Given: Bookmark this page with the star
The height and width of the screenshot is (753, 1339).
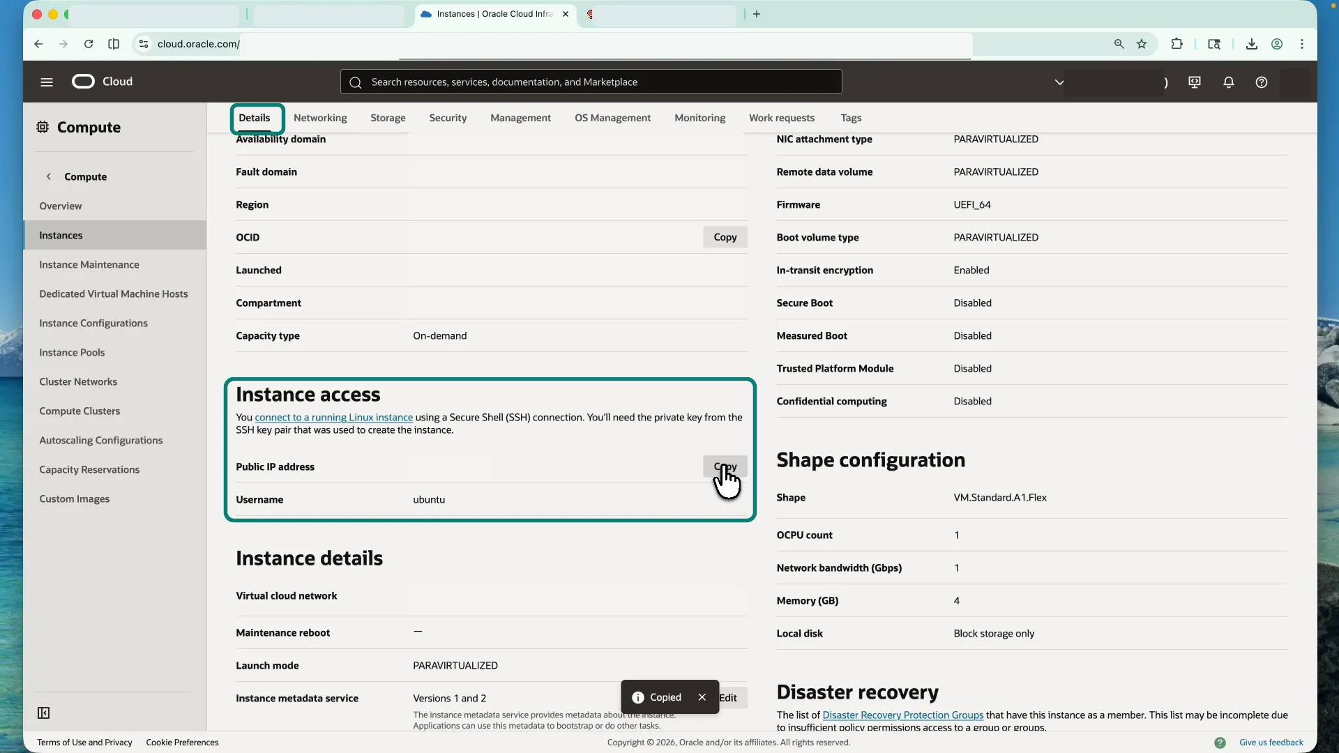Looking at the screenshot, I should [1142, 44].
